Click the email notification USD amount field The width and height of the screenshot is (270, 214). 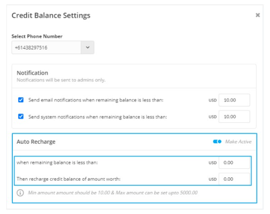click(234, 100)
